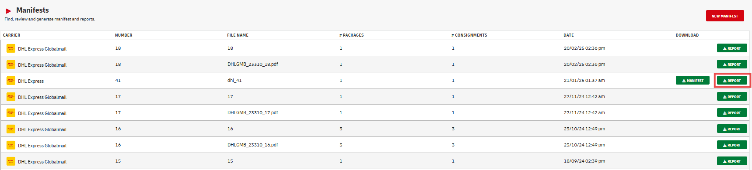Click the red arrow logo beside Manifests
This screenshot has width=752, height=170.
(x=8, y=11)
